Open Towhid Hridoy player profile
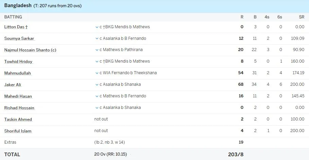 click(18, 62)
